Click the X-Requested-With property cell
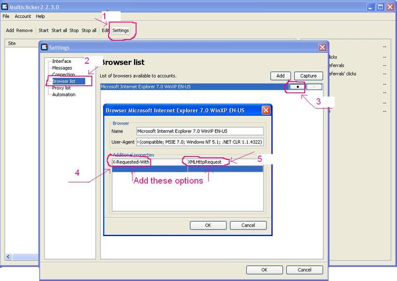This screenshot has width=397, height=281. point(150,162)
